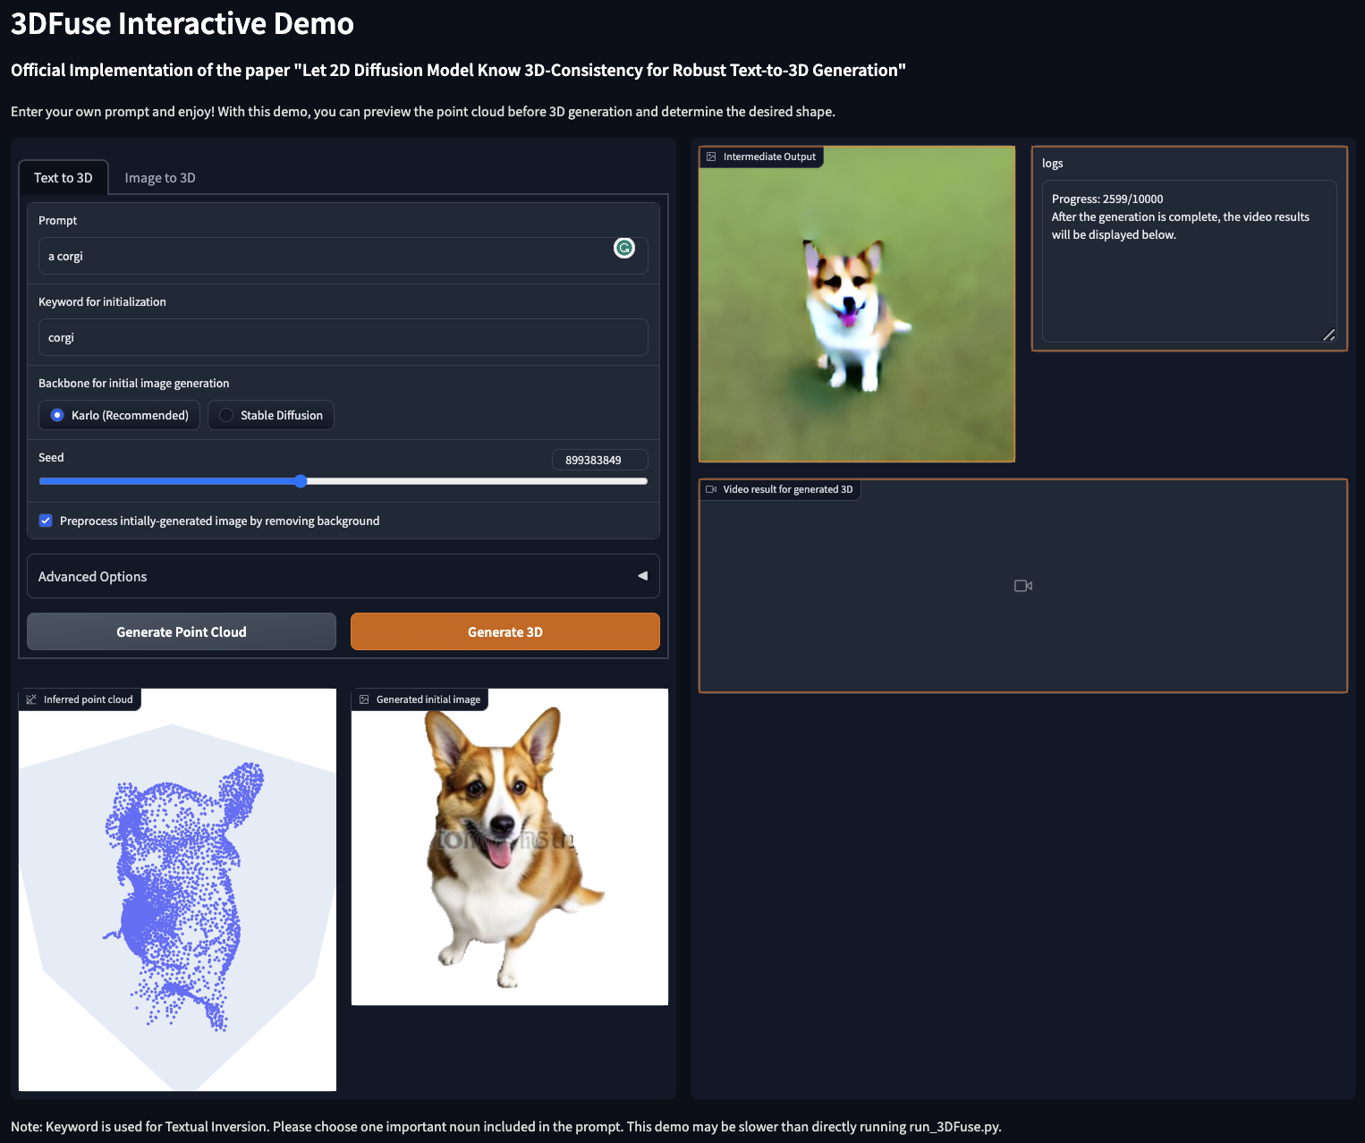
Task: Click the Generate Point Cloud button
Action: coord(182,631)
